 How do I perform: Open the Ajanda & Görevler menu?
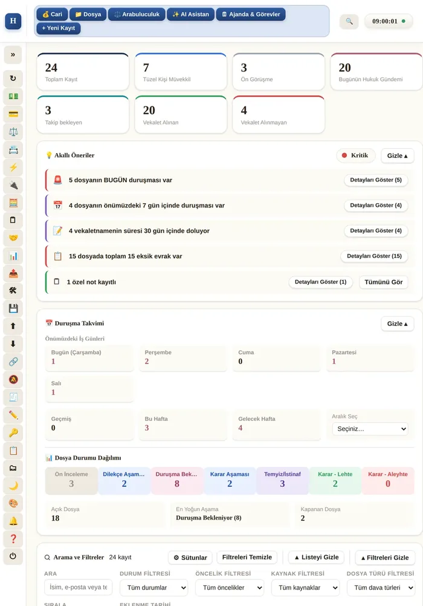point(251,15)
